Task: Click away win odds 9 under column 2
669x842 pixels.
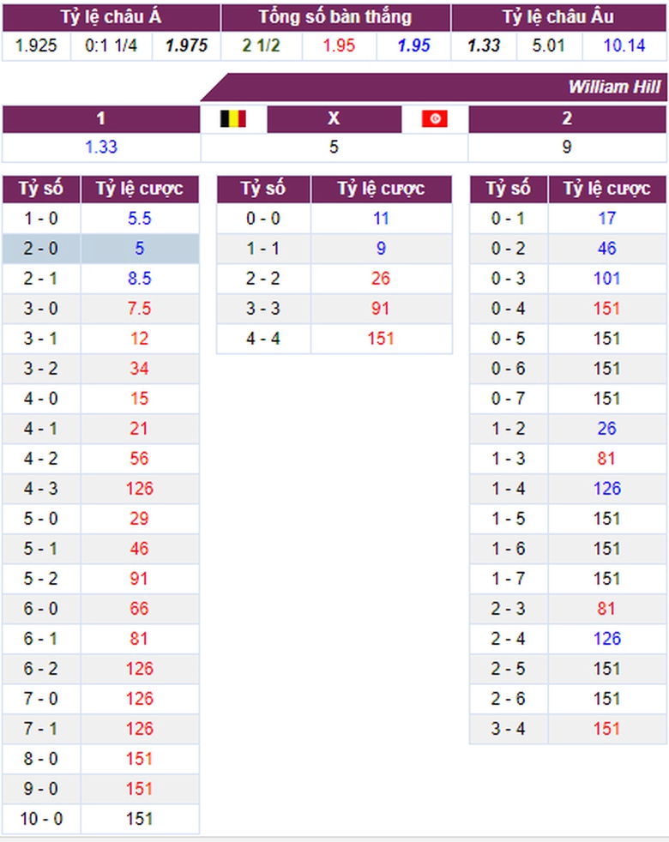Action: [x=566, y=147]
